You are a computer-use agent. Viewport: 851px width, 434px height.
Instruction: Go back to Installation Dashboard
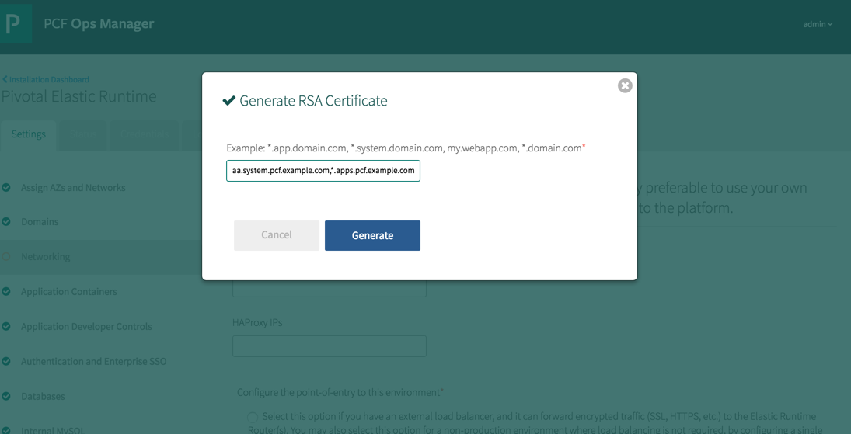[x=46, y=79]
